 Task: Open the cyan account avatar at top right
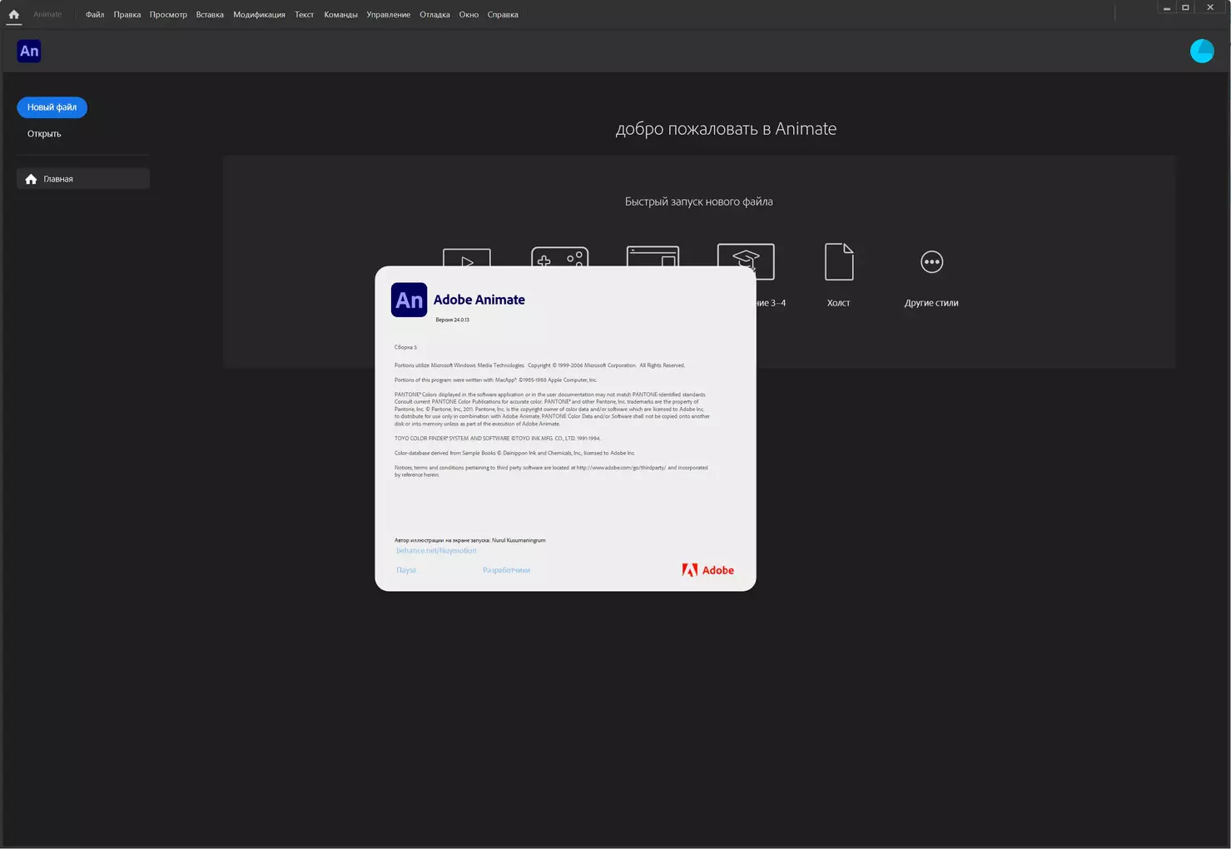pos(1202,51)
